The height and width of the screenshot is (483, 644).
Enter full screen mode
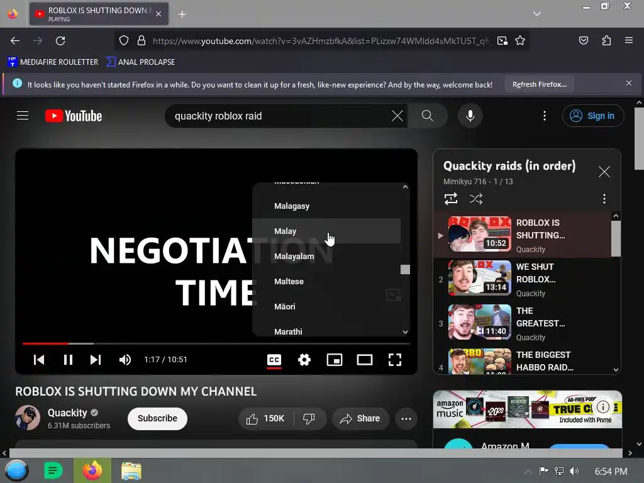[395, 360]
